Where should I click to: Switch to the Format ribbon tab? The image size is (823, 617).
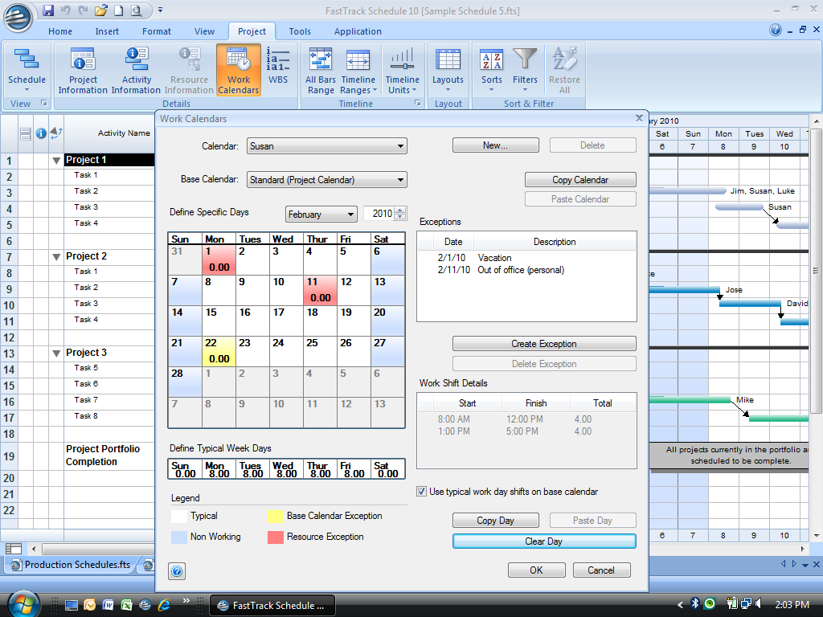157,31
